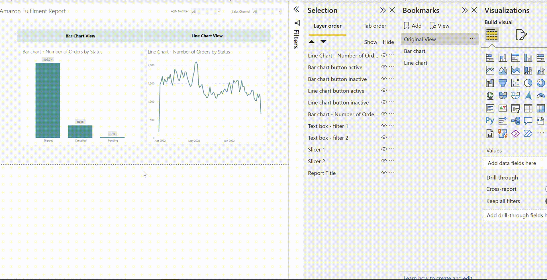The height and width of the screenshot is (280, 547).
Task: Select the Line chart bookmark
Action: [x=415, y=63]
